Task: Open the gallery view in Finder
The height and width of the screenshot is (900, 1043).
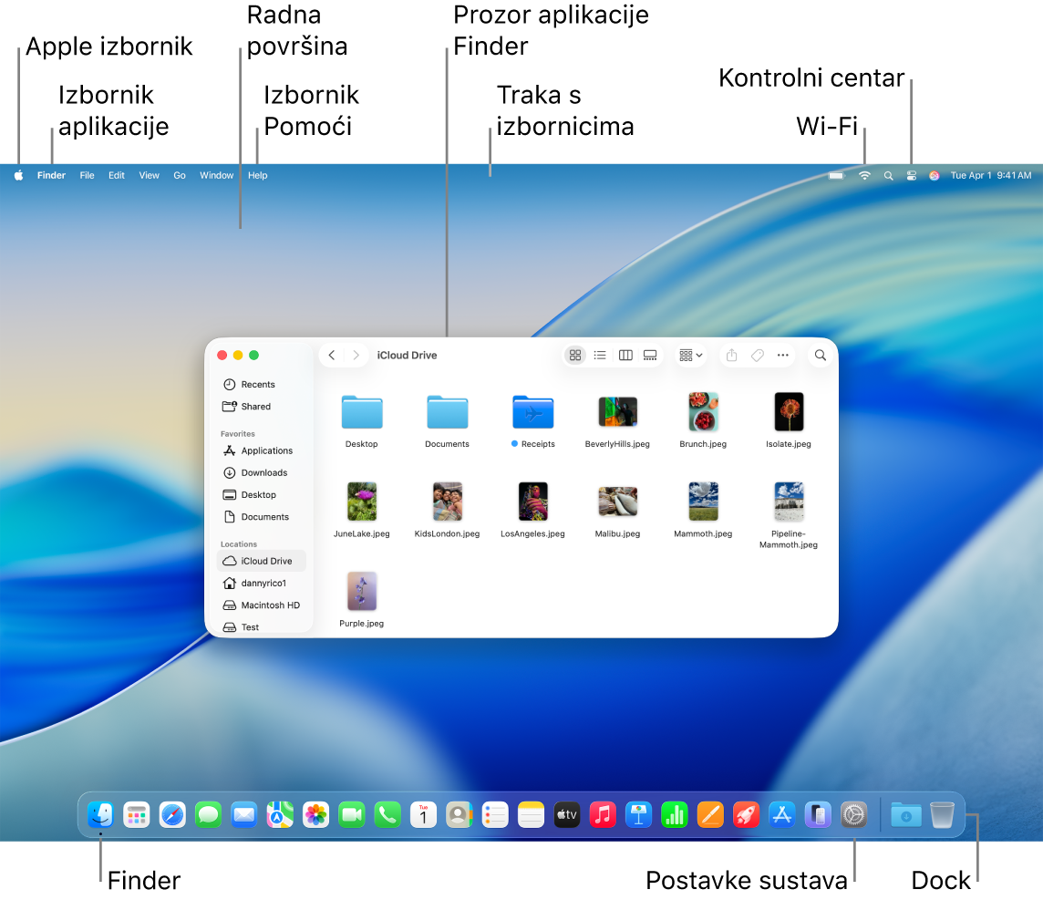Action: click(650, 355)
